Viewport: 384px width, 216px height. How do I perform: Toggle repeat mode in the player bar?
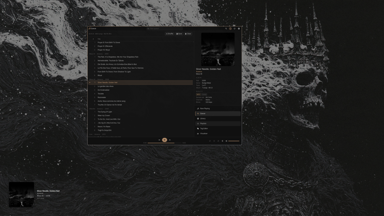click(x=210, y=141)
